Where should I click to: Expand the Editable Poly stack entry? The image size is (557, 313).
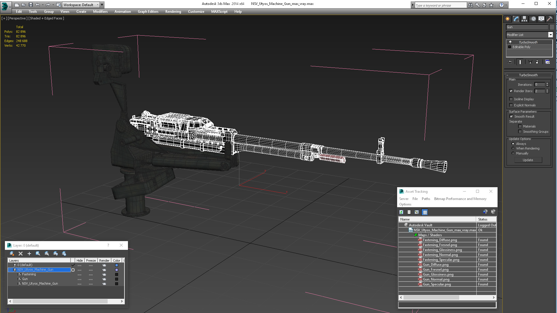(509, 47)
